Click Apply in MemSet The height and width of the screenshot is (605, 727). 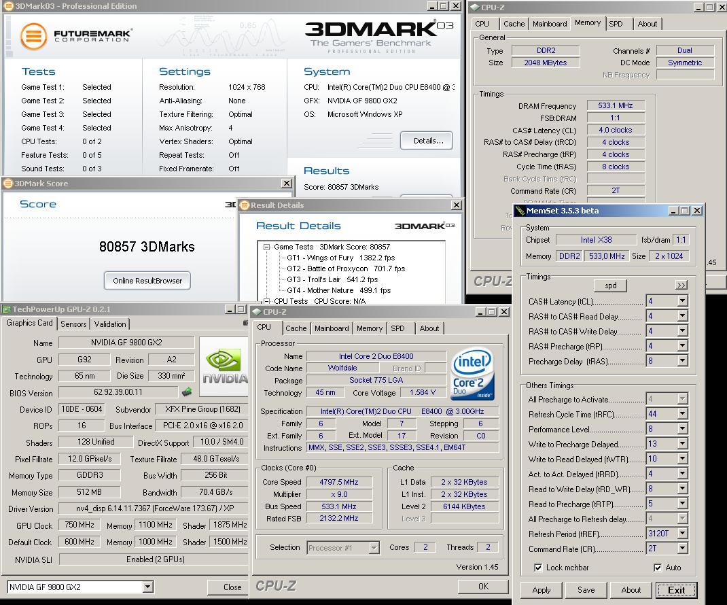pos(541,590)
